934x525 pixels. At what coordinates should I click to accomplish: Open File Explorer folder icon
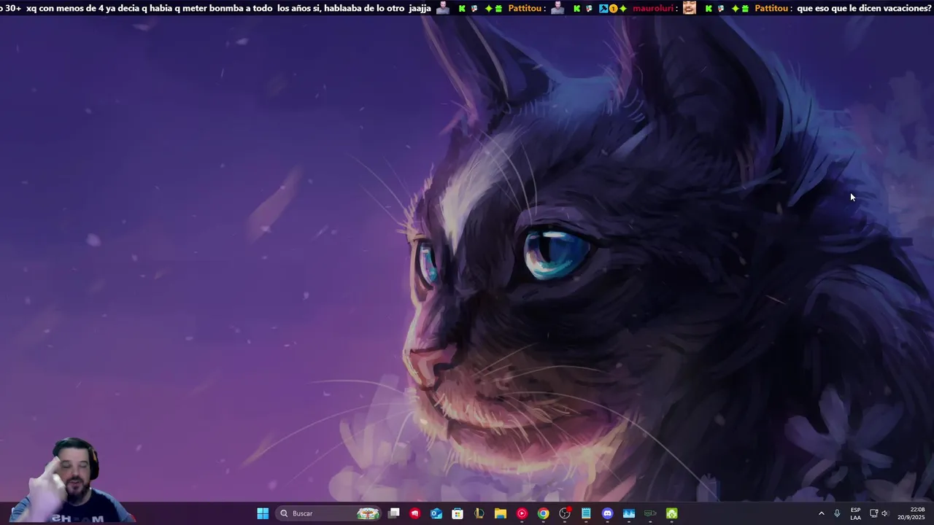click(501, 513)
